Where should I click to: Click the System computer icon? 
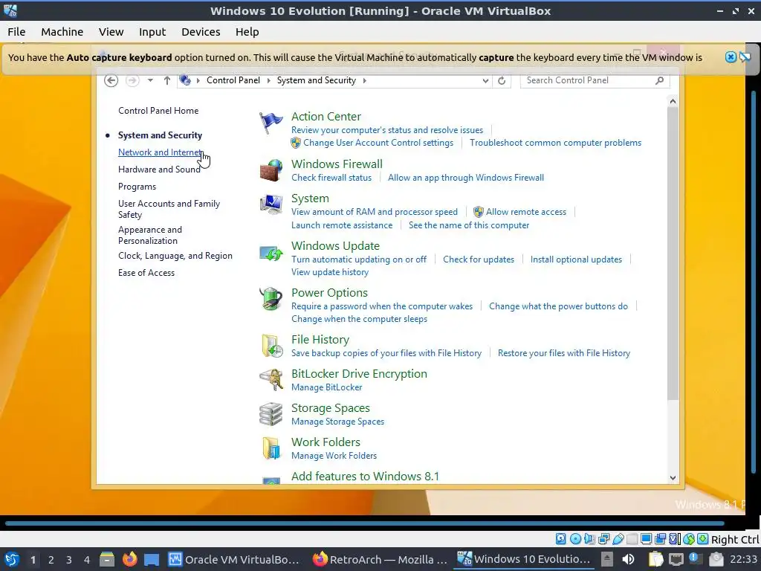tap(271, 204)
